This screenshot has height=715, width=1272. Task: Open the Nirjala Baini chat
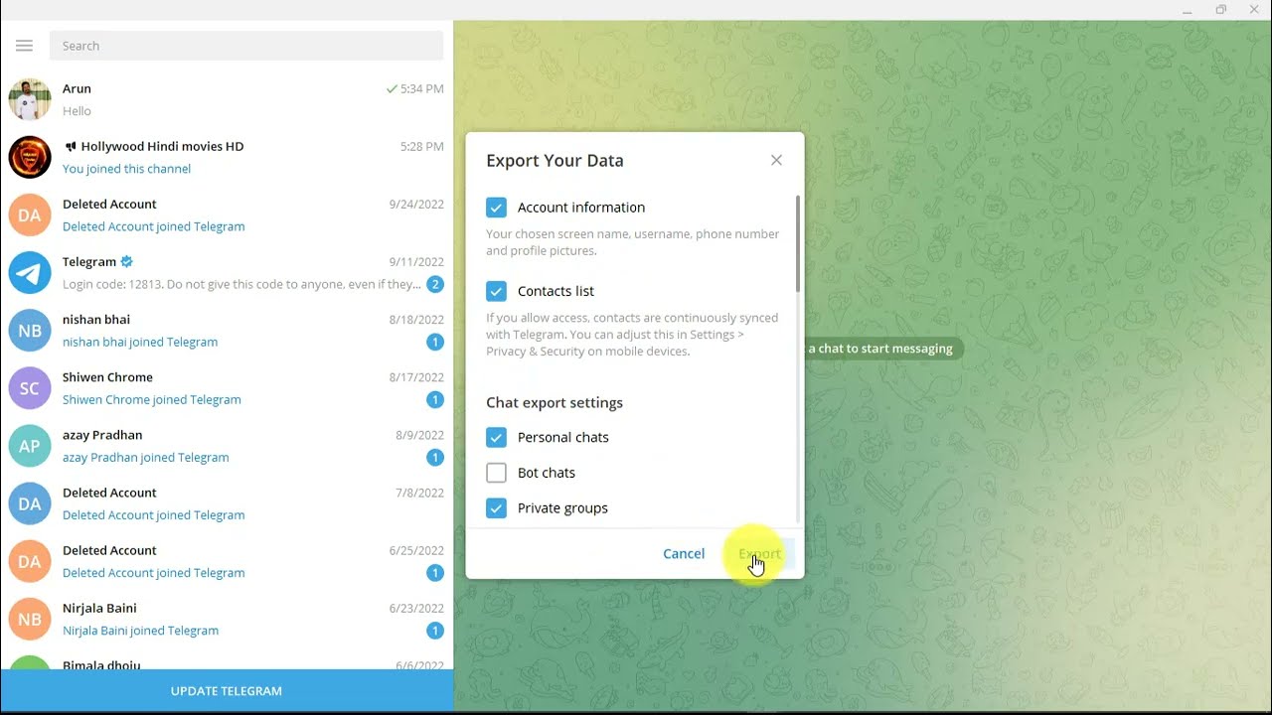coord(227,619)
